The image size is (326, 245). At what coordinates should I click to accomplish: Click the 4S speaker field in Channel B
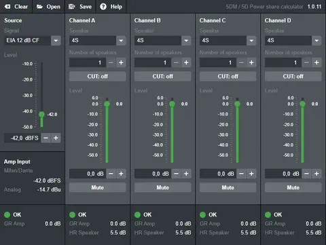[x=158, y=41]
